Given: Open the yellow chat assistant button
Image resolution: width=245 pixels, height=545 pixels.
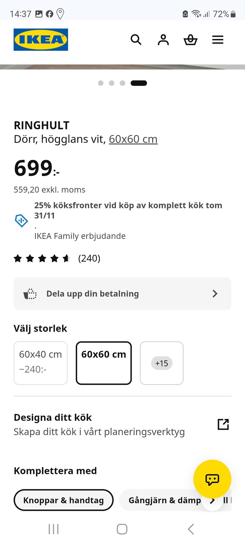Looking at the screenshot, I should pos(212,479).
